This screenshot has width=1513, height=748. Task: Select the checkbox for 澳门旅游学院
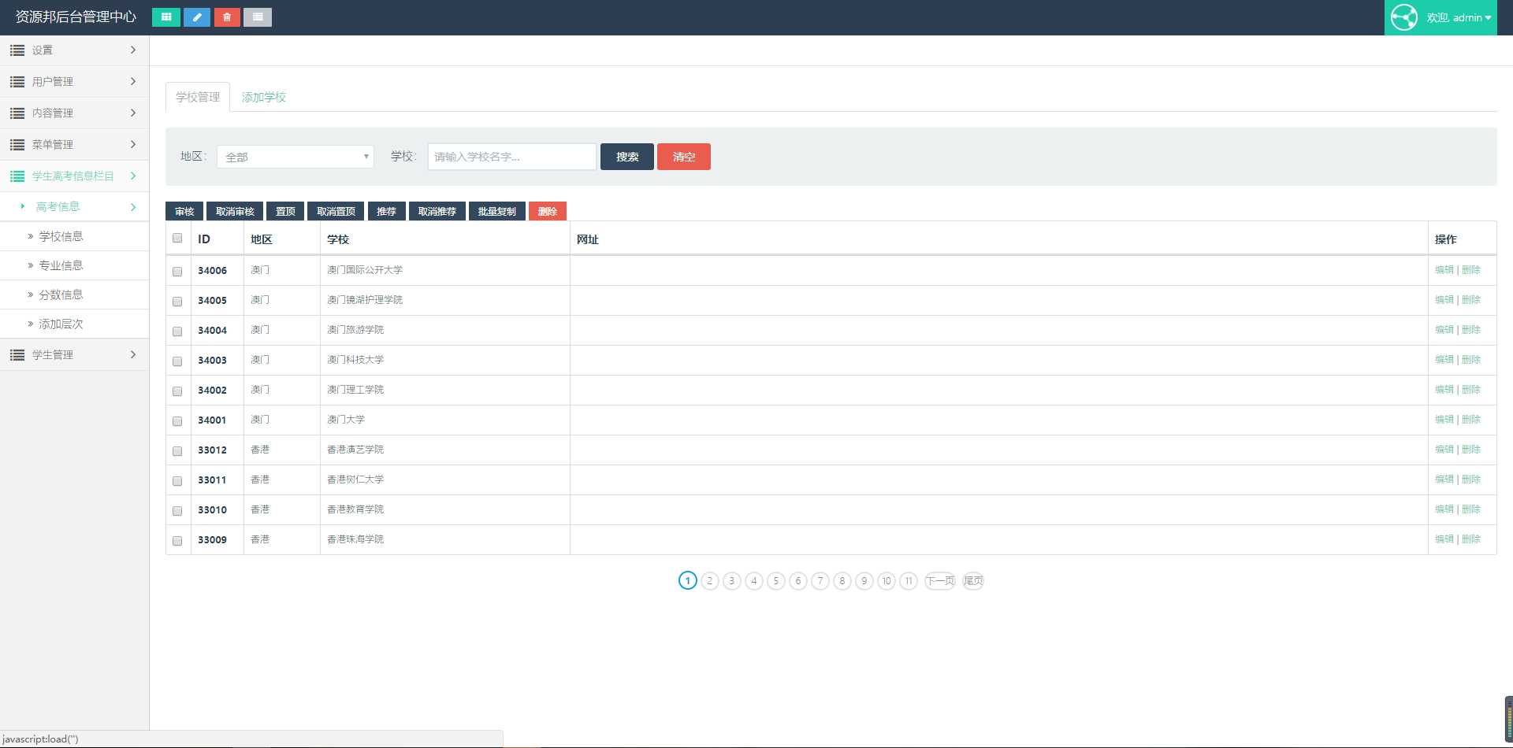tap(177, 331)
